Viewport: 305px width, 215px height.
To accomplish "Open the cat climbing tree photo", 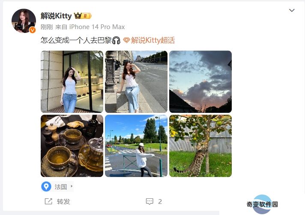I will click(x=200, y=146).
